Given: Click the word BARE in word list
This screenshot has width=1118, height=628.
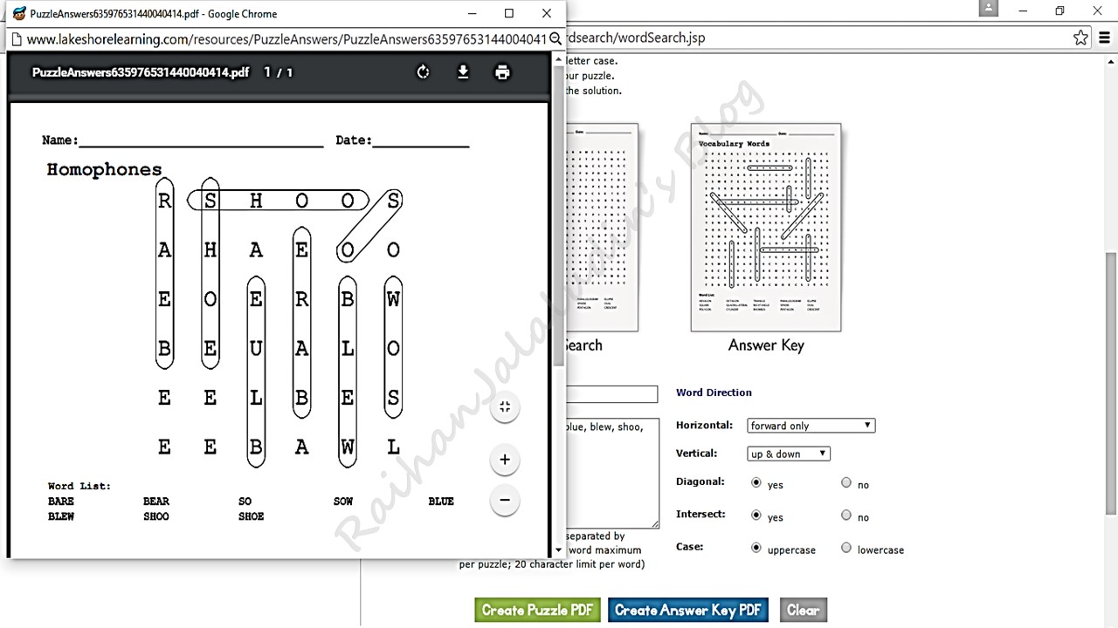Looking at the screenshot, I should 61,502.
